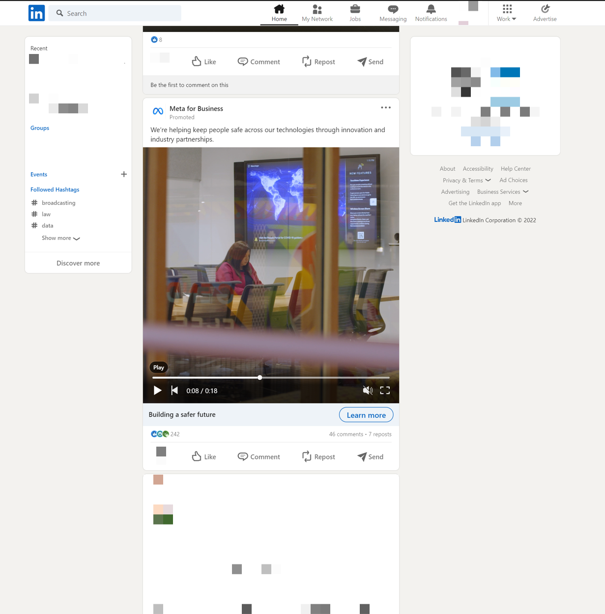The height and width of the screenshot is (614, 605).
Task: Click the video progress slider handle
Action: [259, 377]
